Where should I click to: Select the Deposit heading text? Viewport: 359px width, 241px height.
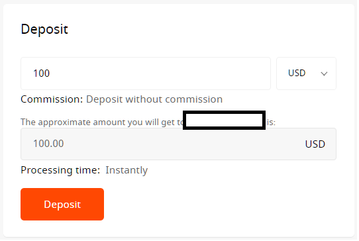tap(44, 30)
